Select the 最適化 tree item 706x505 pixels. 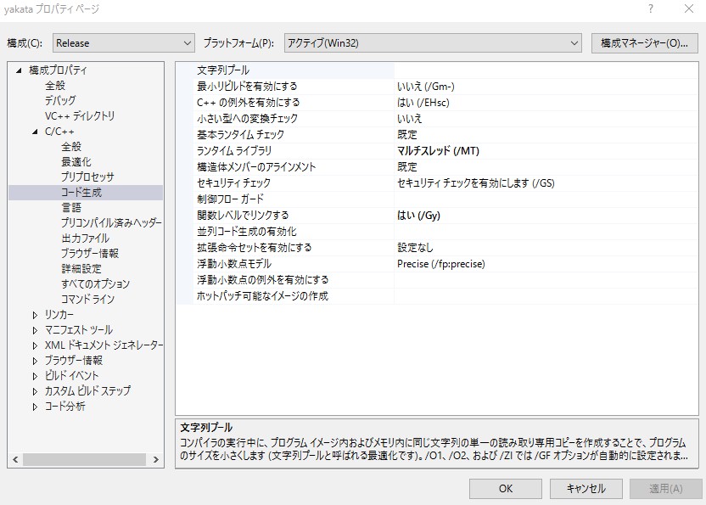click(x=76, y=162)
